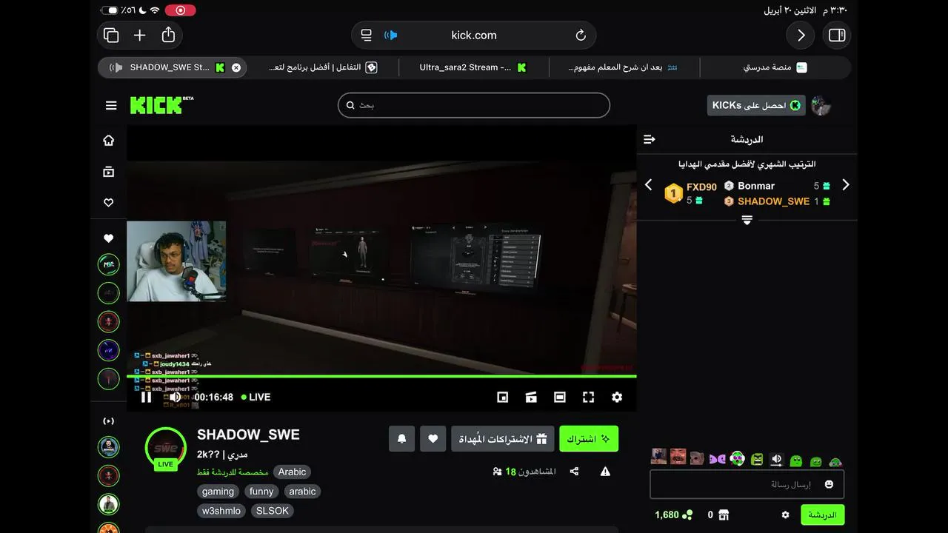
Task: Insert the purple fish emote
Action: tap(717, 459)
